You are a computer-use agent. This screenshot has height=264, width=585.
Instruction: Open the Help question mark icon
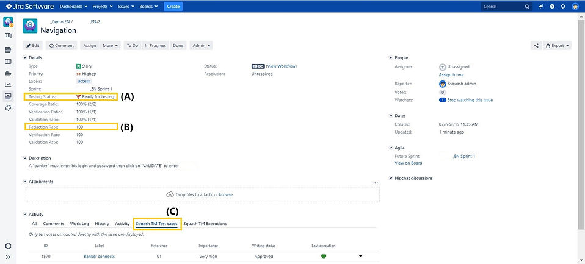tap(552, 7)
